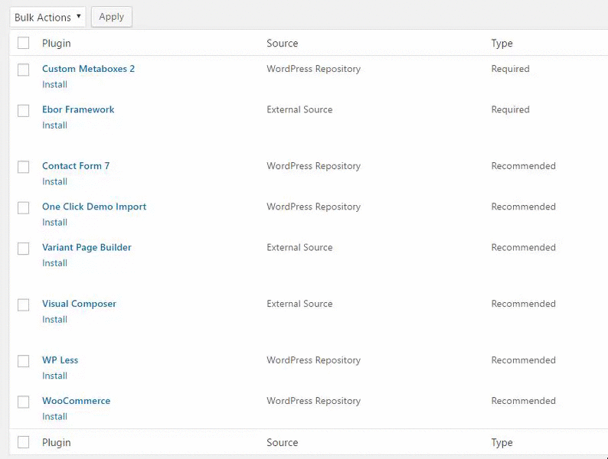Check the Custom Metaboxes 2 checkbox
The image size is (608, 459).
[23, 70]
